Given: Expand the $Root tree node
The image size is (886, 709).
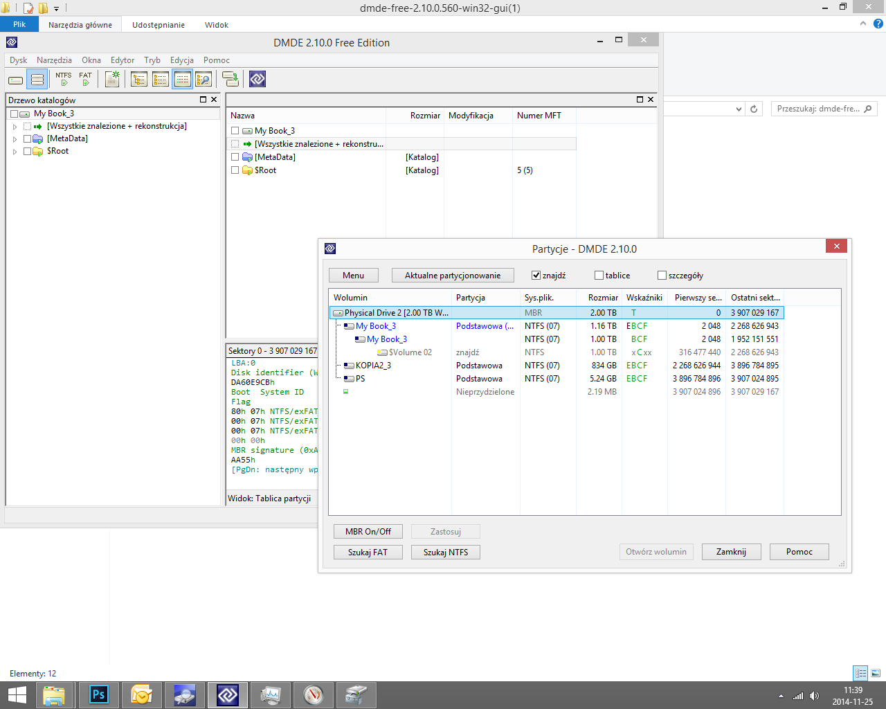Looking at the screenshot, I should point(15,152).
